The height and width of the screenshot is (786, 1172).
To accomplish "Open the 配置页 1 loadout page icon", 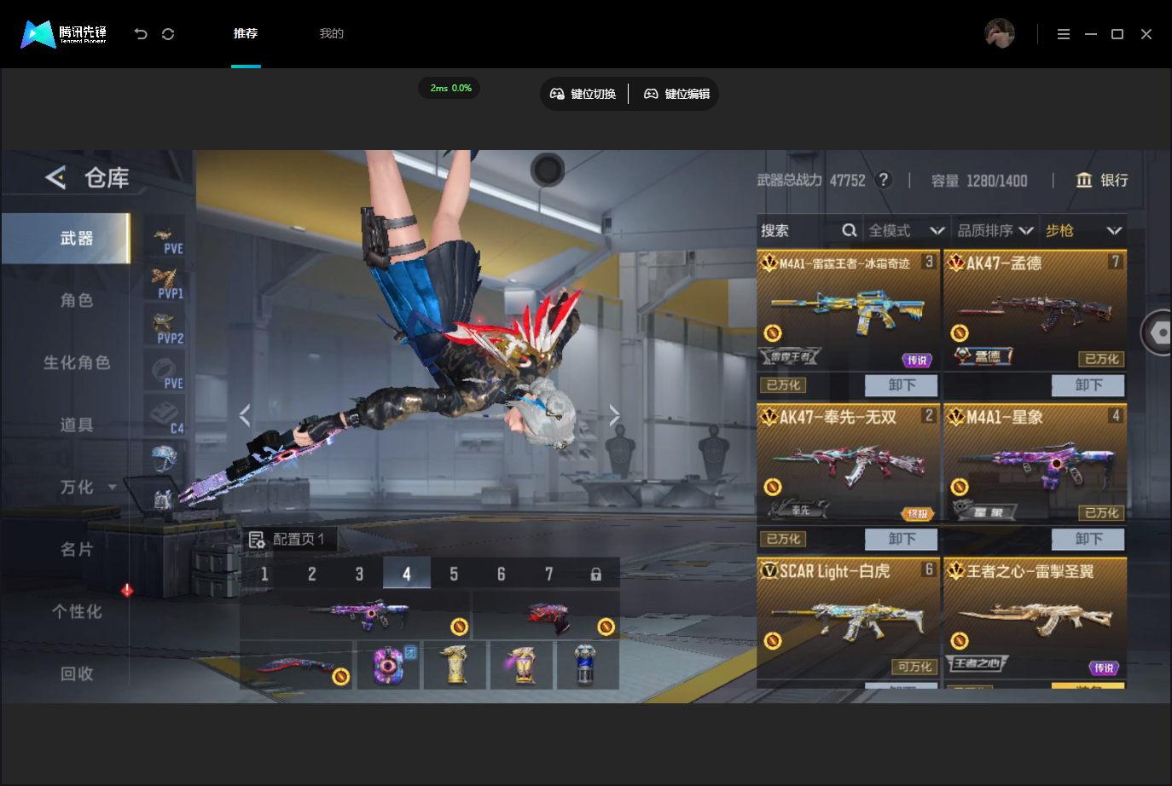I will (x=256, y=540).
